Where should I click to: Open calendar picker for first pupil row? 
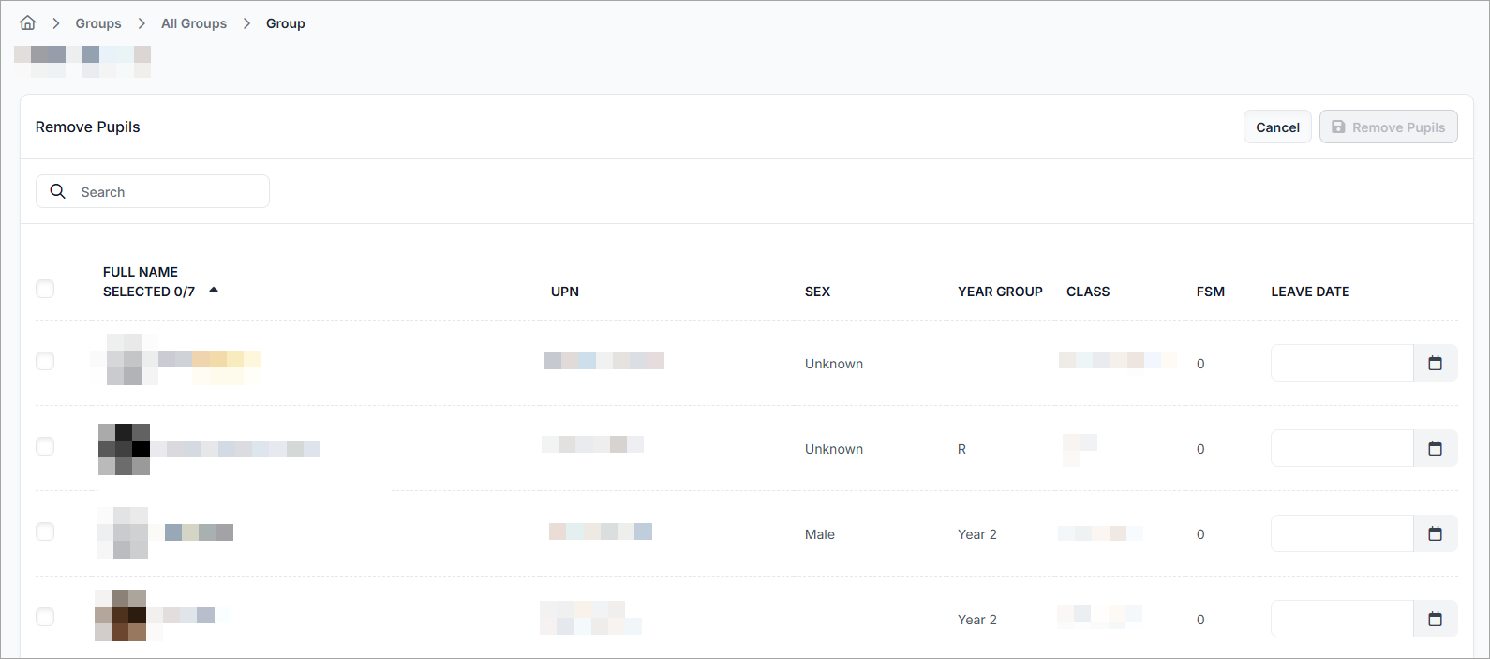tap(1435, 363)
